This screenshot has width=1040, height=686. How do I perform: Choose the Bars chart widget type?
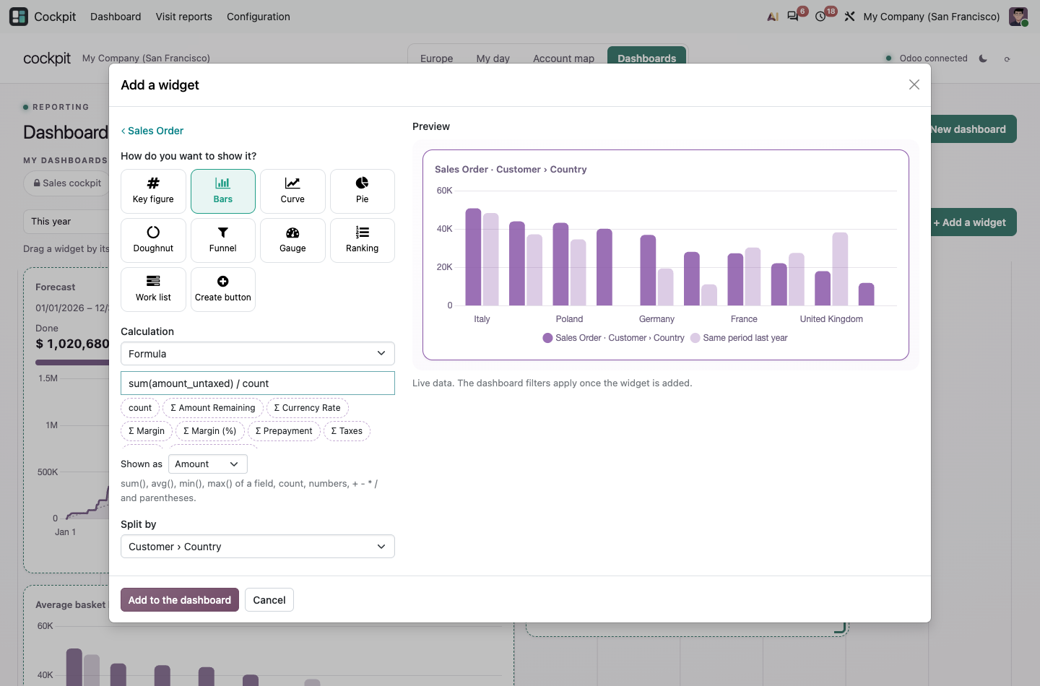(223, 191)
